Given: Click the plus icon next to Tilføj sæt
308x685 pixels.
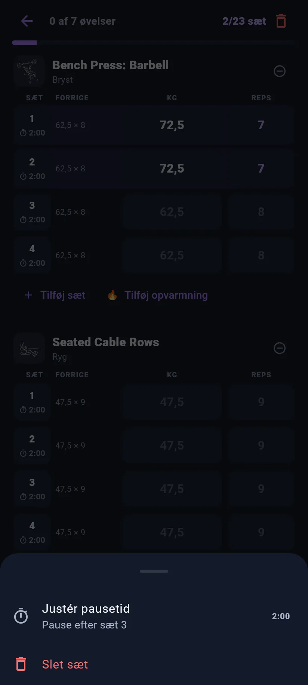Looking at the screenshot, I should tap(28, 295).
